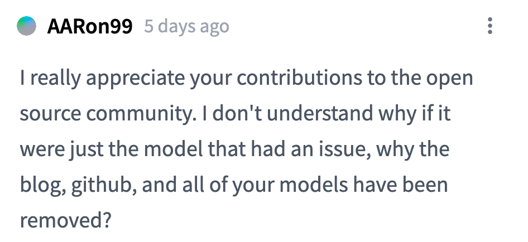Click AARon99's gradient avatar circle
Image resolution: width=528 pixels, height=242 pixels.
point(27,26)
